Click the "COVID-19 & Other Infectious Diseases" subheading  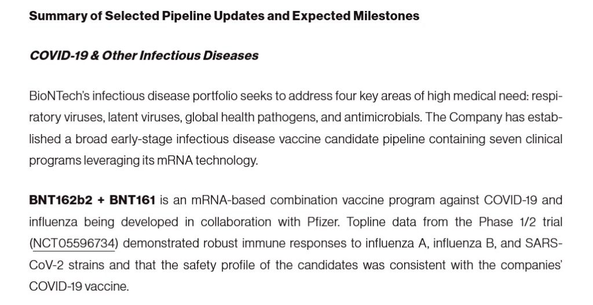144,56
